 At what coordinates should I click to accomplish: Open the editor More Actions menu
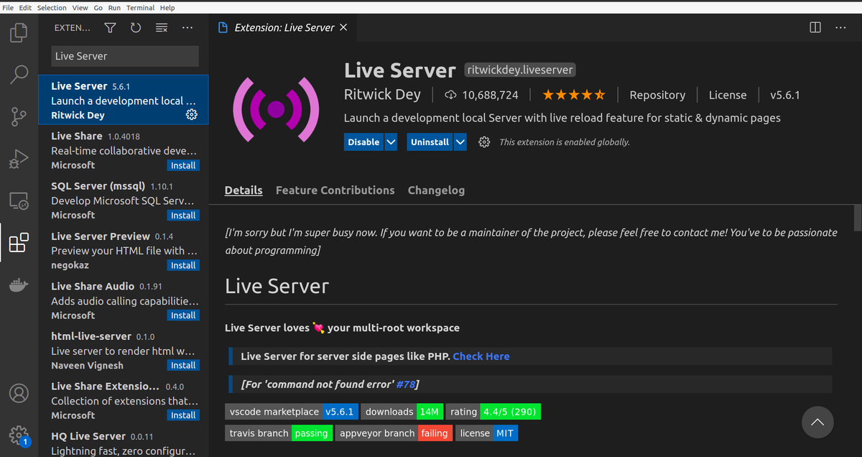(840, 27)
